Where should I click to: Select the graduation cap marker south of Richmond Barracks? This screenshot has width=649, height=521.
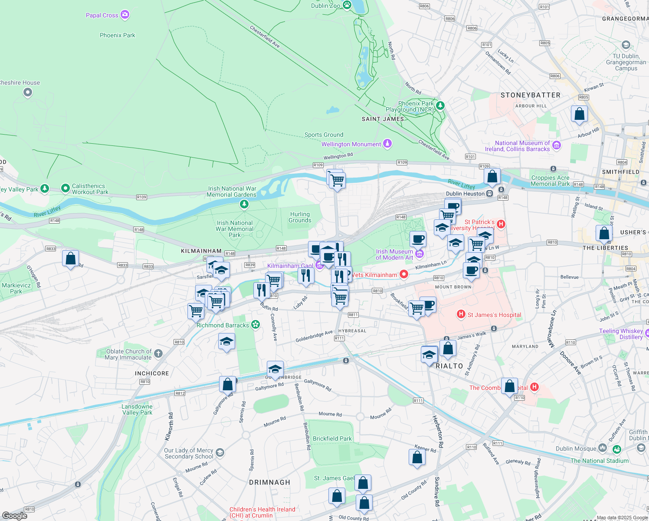click(226, 342)
